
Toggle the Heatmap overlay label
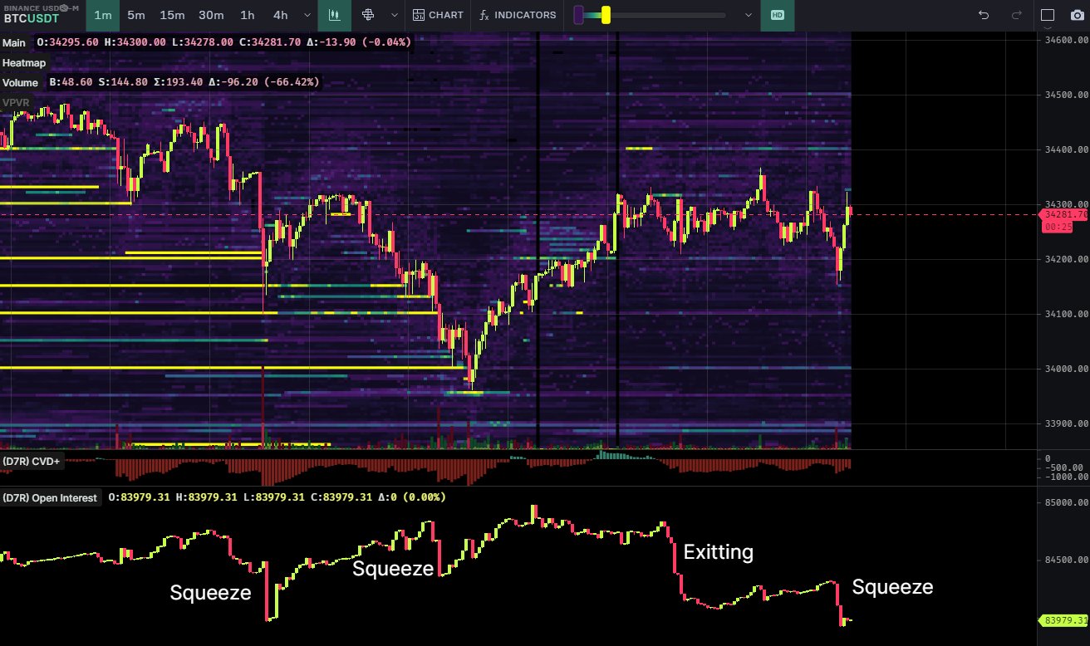tap(23, 62)
